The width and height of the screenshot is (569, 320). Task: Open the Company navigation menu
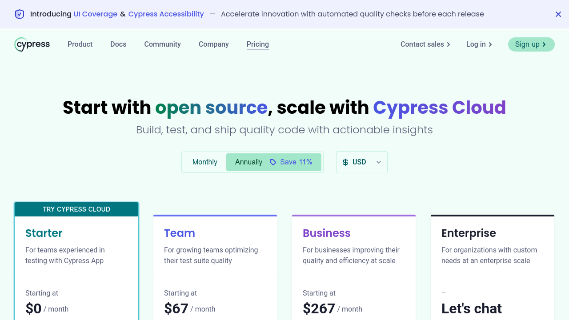(213, 44)
